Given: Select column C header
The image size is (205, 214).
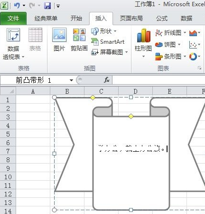Looking at the screenshot, I should click(101, 91).
